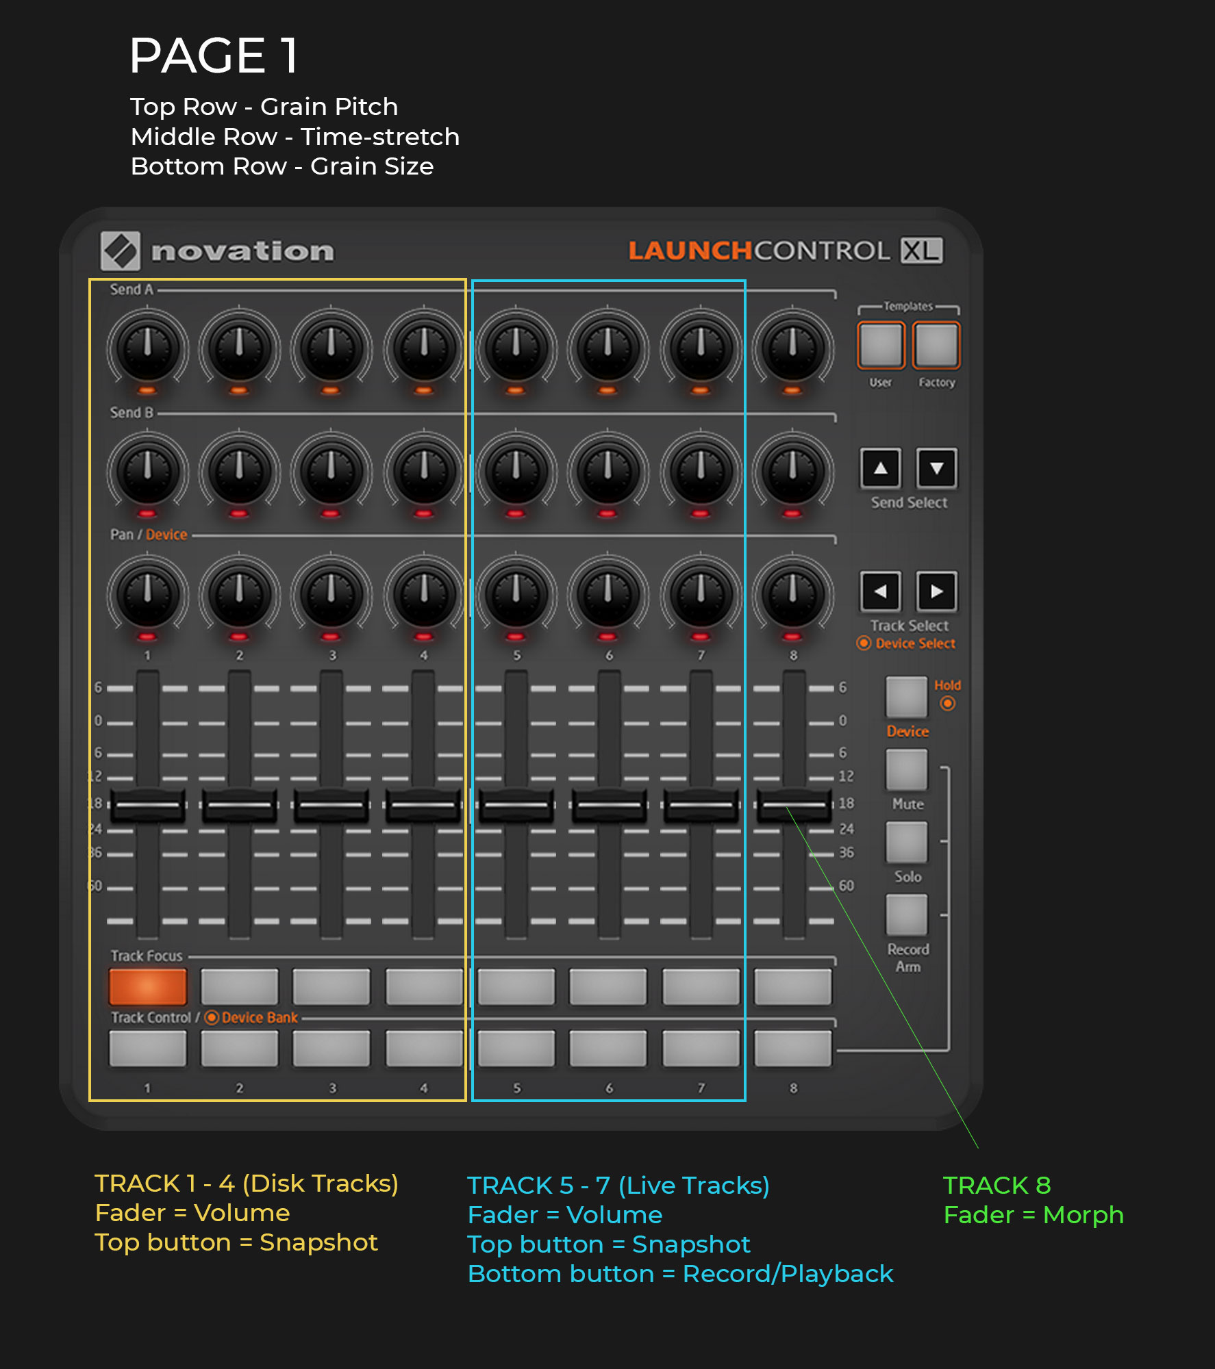Click Track Control button for channel 6
Image resolution: width=1215 pixels, height=1369 pixels.
pyautogui.click(x=608, y=1048)
